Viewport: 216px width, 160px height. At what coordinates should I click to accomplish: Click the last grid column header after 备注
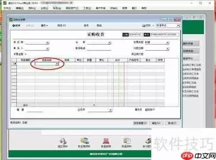[x=160, y=60]
